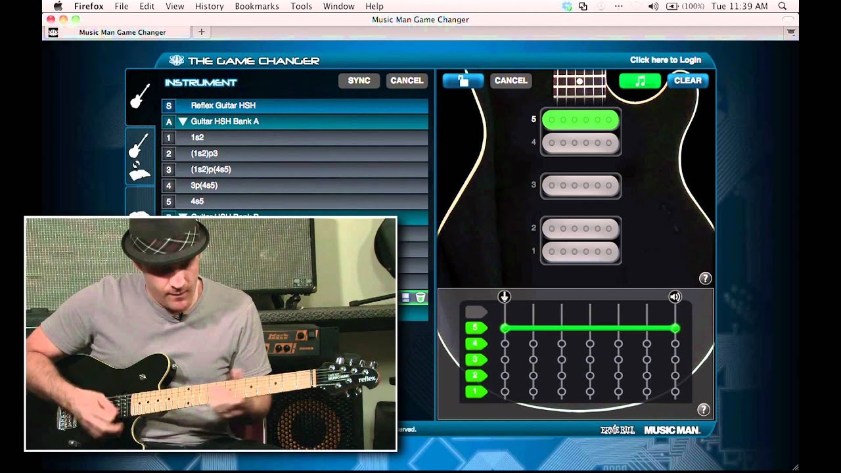The width and height of the screenshot is (841, 473).
Task: Click the ground symbol above the grid
Action: tap(504, 296)
